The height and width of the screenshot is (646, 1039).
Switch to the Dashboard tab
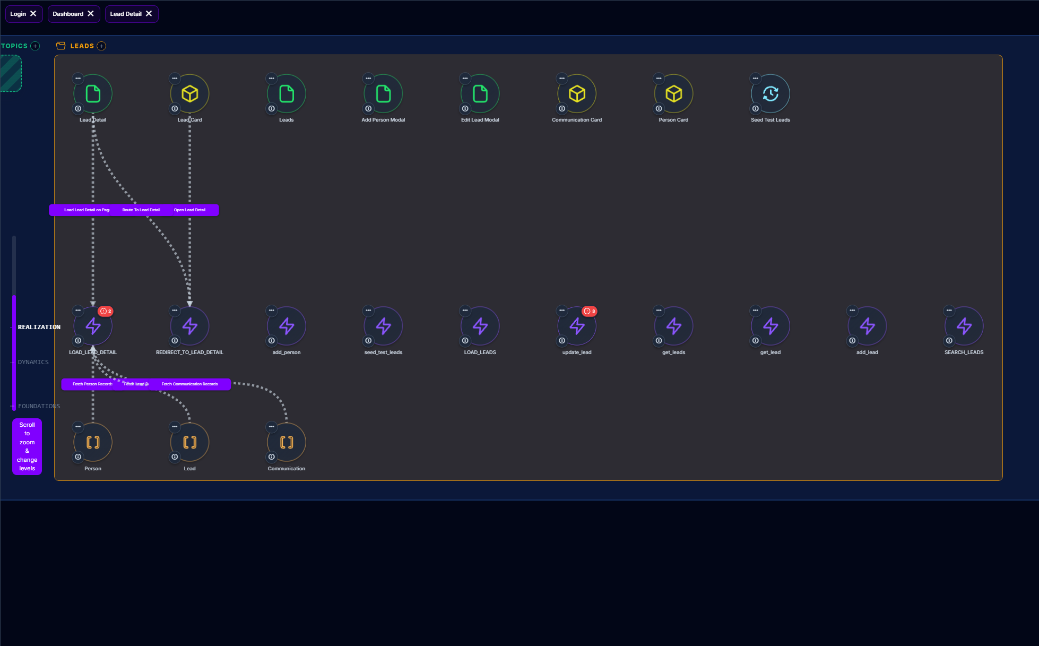coord(68,14)
